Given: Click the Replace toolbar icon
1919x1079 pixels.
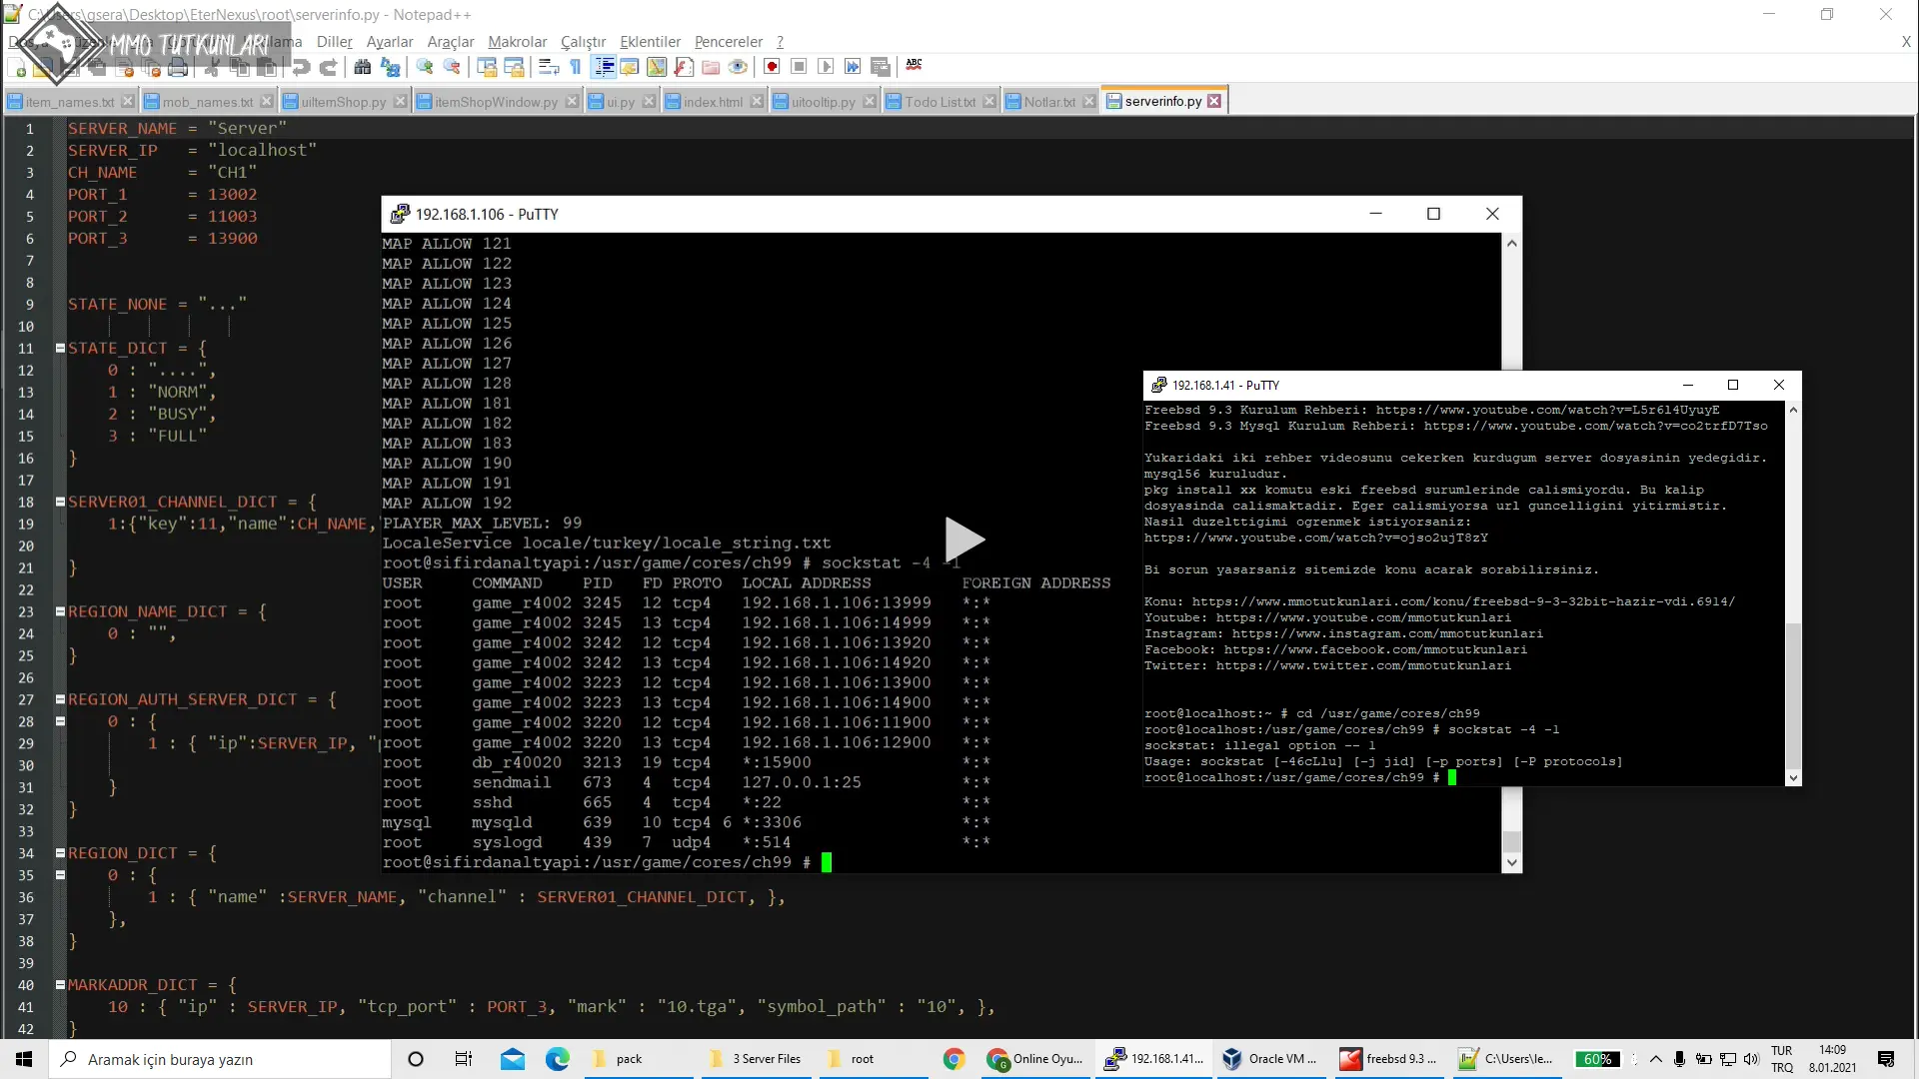Looking at the screenshot, I should click(391, 67).
